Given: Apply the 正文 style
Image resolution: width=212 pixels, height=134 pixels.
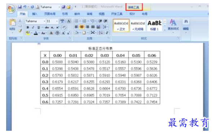Looking at the screenshot, I should click(121, 26).
